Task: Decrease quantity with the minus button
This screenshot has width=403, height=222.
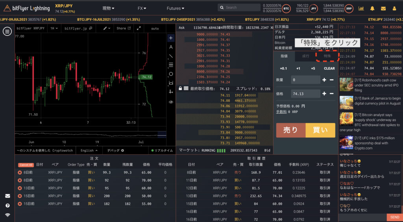Action: [331, 80]
